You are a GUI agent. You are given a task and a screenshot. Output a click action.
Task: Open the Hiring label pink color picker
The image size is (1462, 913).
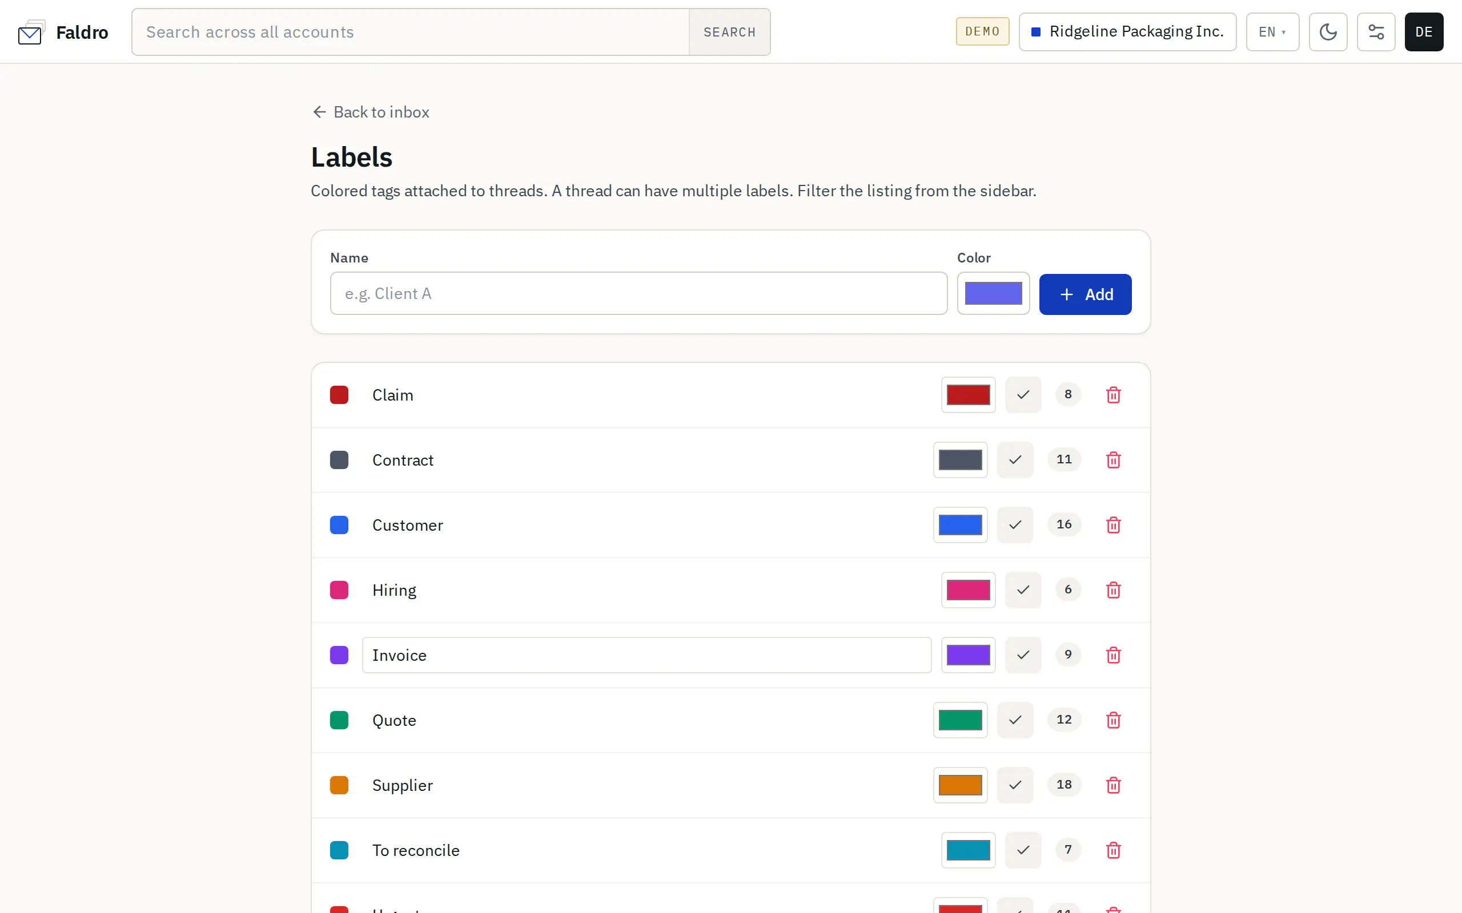pos(968,590)
